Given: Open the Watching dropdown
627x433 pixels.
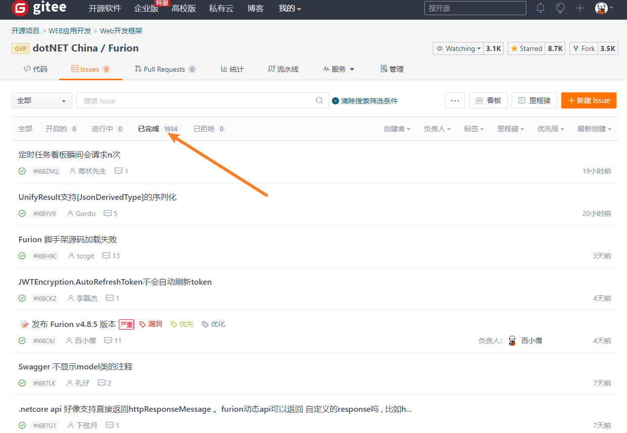Looking at the screenshot, I should [459, 48].
